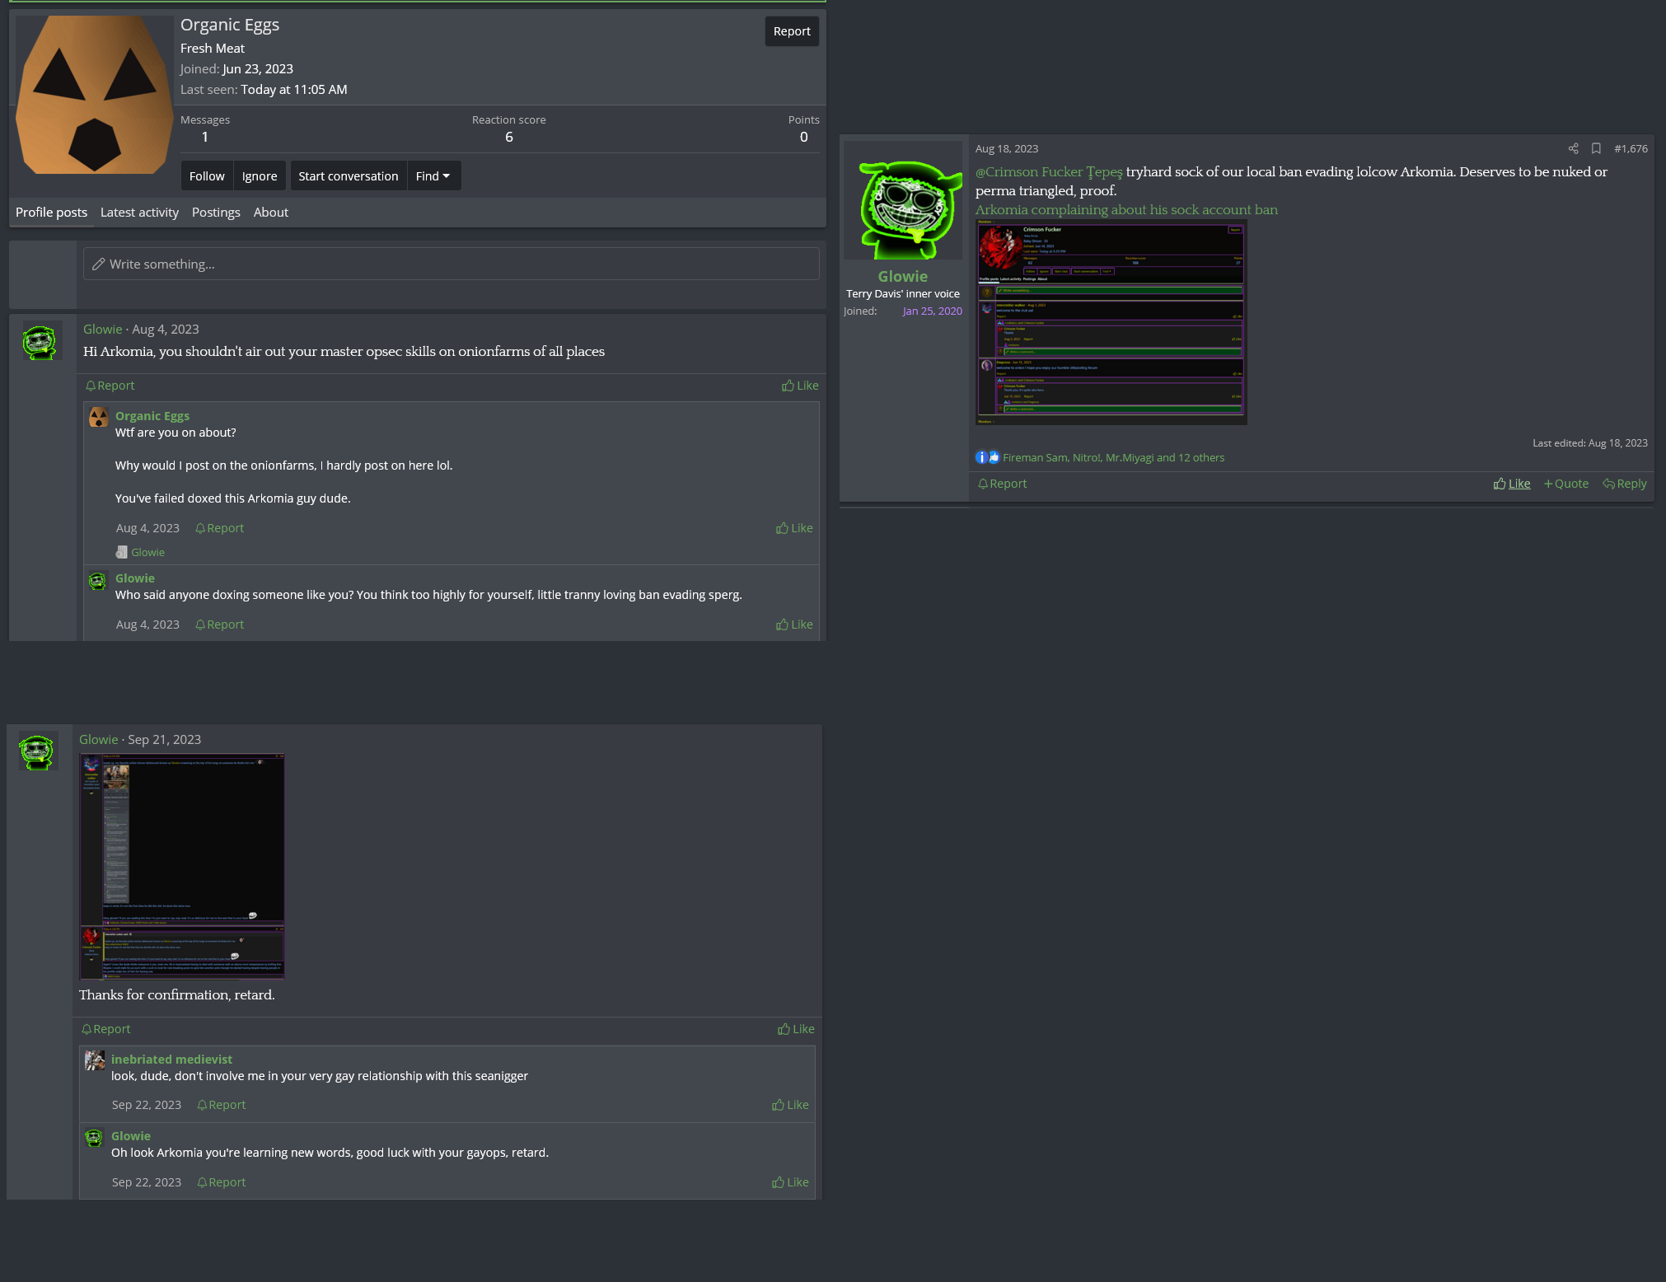This screenshot has height=1282, width=1666.
Task: Click the Write something input field
Action: (451, 264)
